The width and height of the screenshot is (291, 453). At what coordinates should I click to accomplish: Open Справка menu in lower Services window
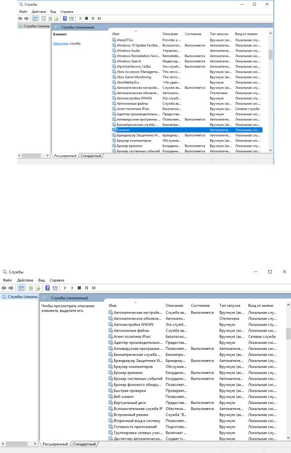tap(57, 280)
